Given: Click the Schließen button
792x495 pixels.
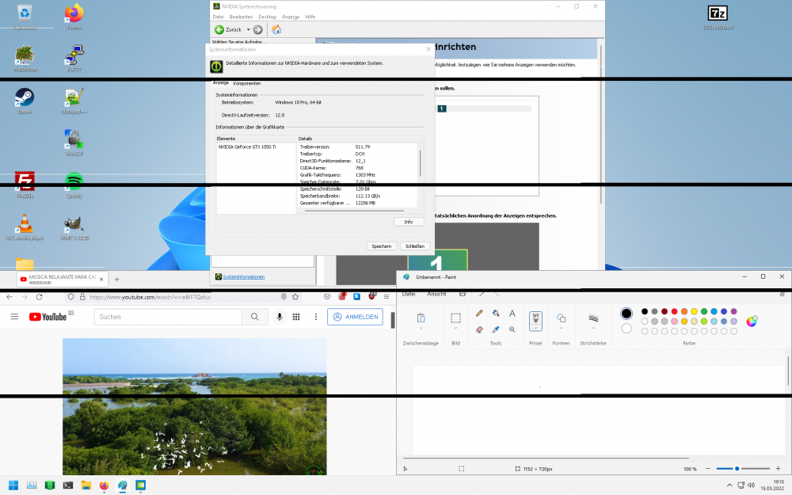Looking at the screenshot, I should [x=415, y=246].
